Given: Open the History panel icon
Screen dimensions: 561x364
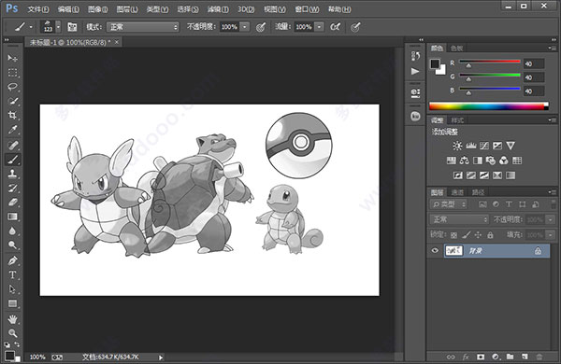Looking at the screenshot, I should pos(415,56).
